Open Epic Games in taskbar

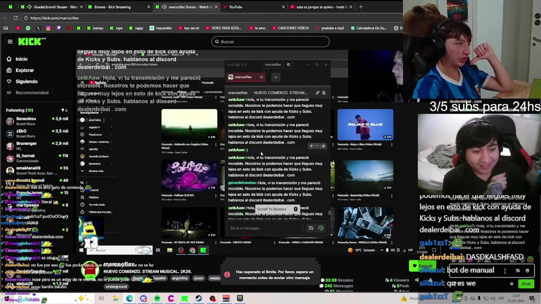240,299
